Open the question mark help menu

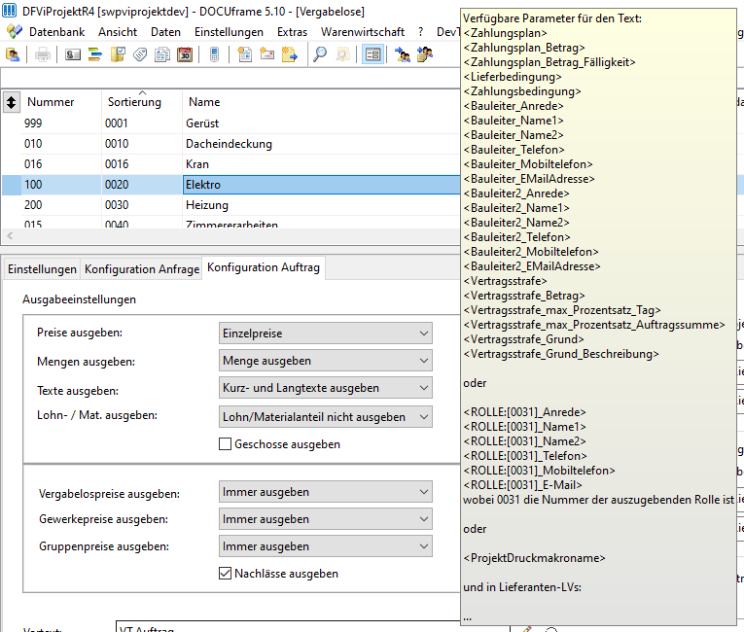tap(420, 32)
